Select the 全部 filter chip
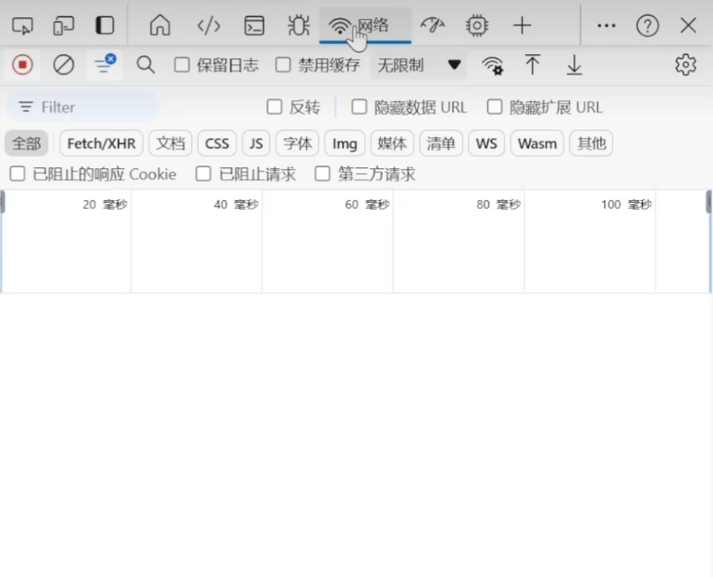This screenshot has height=577, width=713. coord(27,143)
